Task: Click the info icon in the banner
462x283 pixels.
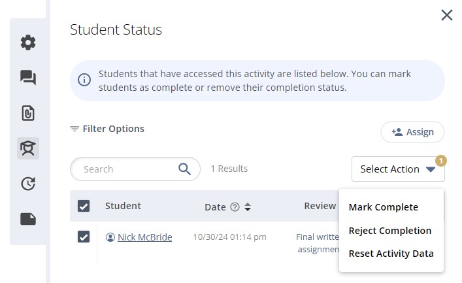Action: point(84,80)
